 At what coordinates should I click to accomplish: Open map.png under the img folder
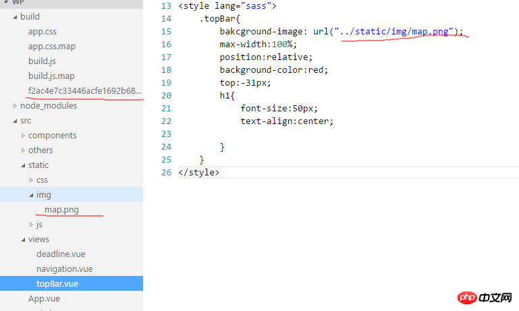(x=61, y=210)
